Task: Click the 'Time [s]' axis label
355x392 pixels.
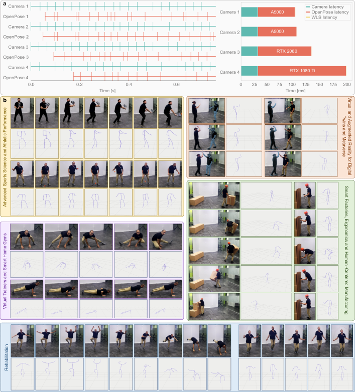Action: pyautogui.click(x=107, y=91)
